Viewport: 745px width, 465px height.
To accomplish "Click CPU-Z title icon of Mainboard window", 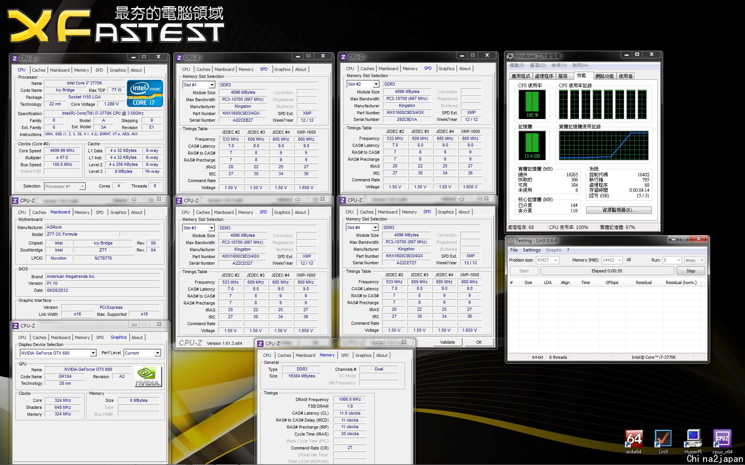I will point(15,200).
